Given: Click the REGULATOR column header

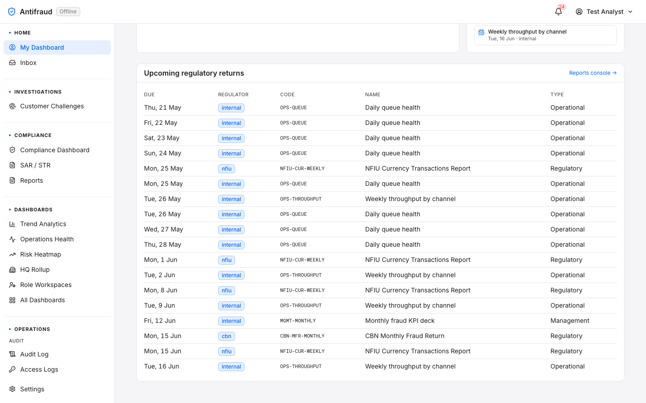Looking at the screenshot, I should (x=233, y=94).
